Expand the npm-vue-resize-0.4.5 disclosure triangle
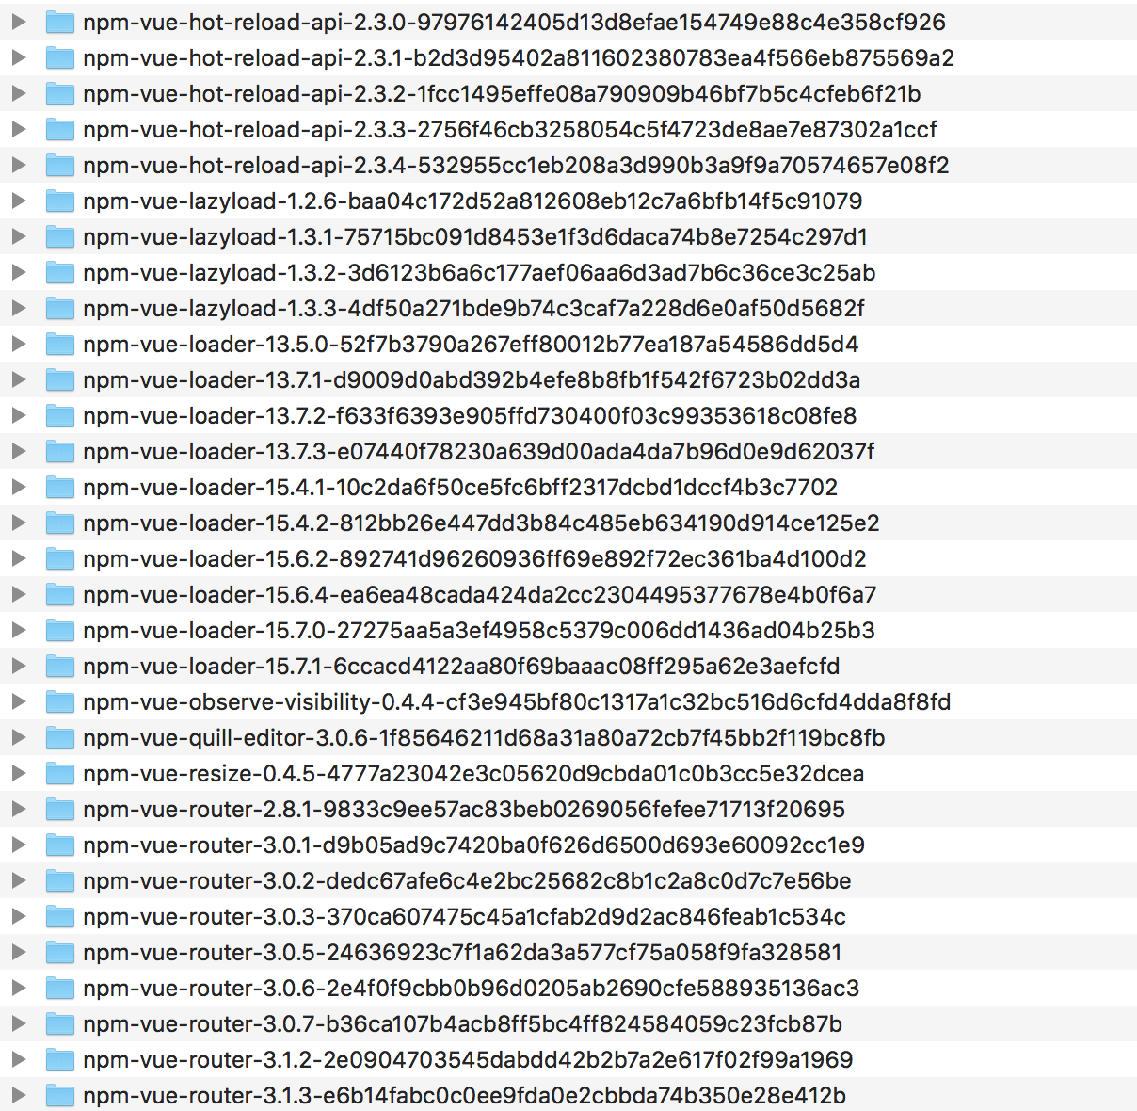 pos(18,773)
